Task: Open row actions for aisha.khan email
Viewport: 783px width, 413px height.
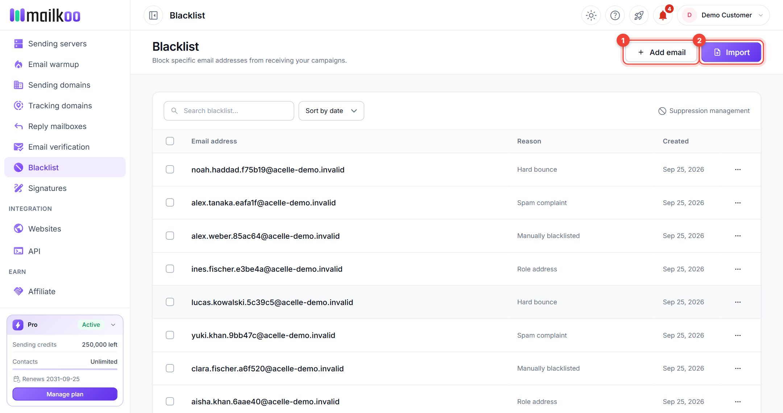Action: (x=738, y=402)
